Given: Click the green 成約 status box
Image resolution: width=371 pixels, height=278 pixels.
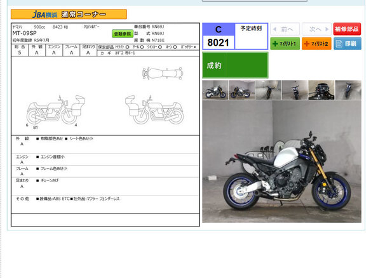Looking at the screenshot, I should point(235,65).
